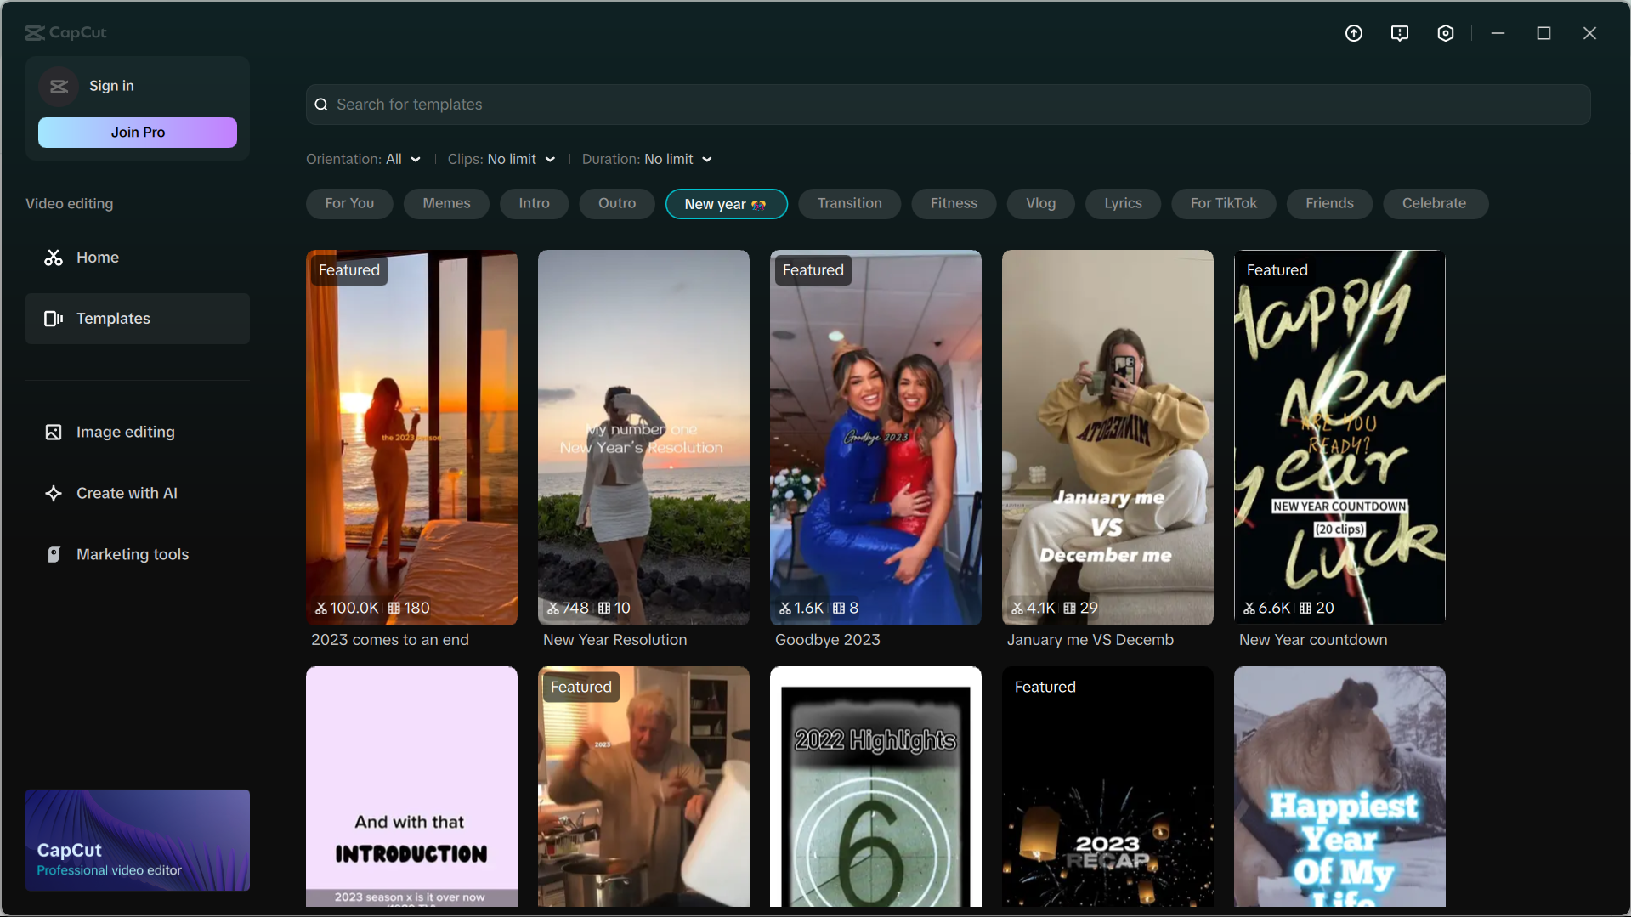This screenshot has width=1631, height=917.
Task: Click the usage count icon showing 100.0K
Action: [x=321, y=609]
